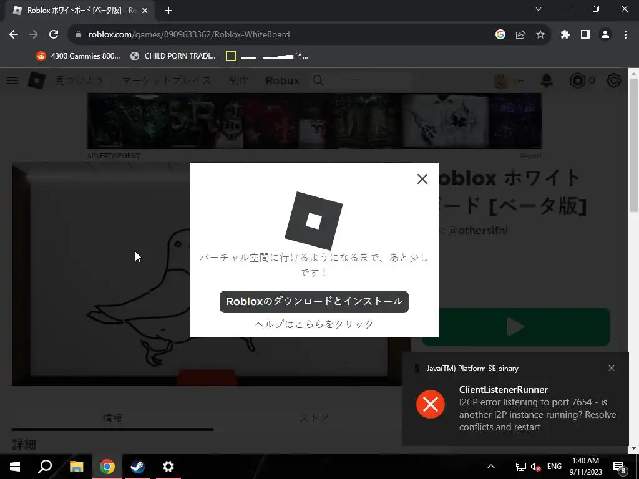Image resolution: width=639 pixels, height=479 pixels.
Task: Open Windows taskbar search
Action: pos(45,467)
